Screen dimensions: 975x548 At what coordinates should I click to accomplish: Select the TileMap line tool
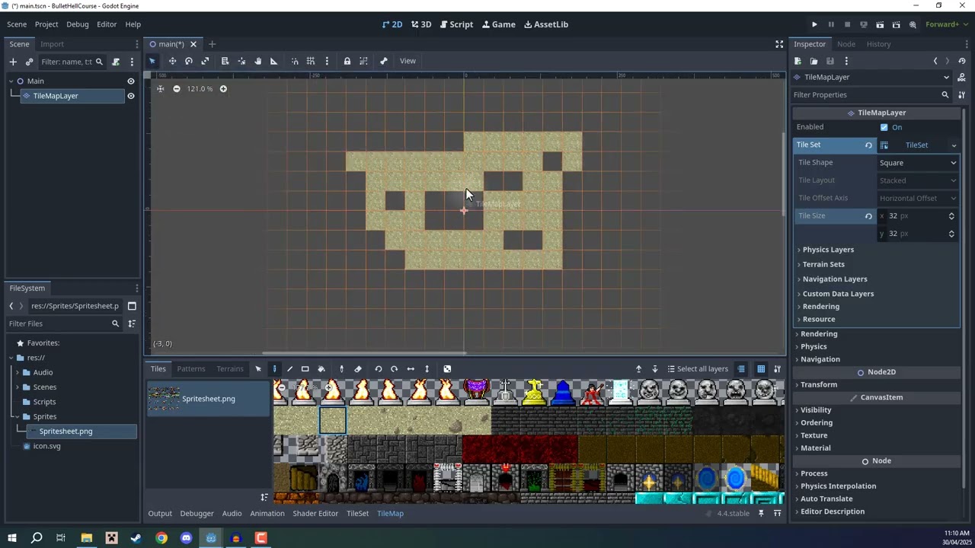[x=289, y=369]
